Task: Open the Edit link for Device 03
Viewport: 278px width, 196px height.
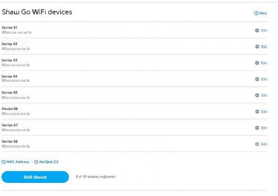Action: (264, 63)
